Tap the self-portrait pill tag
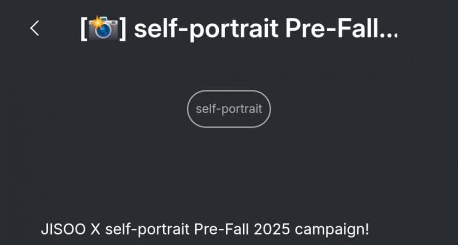The width and height of the screenshot is (458, 245). (x=229, y=109)
